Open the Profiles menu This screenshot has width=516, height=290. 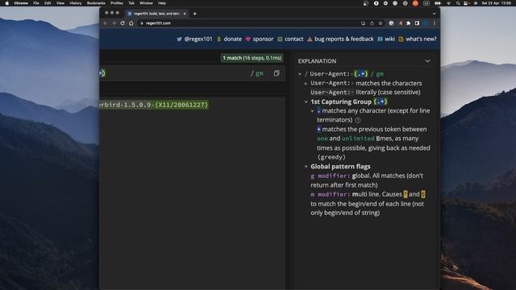[x=116, y=3]
